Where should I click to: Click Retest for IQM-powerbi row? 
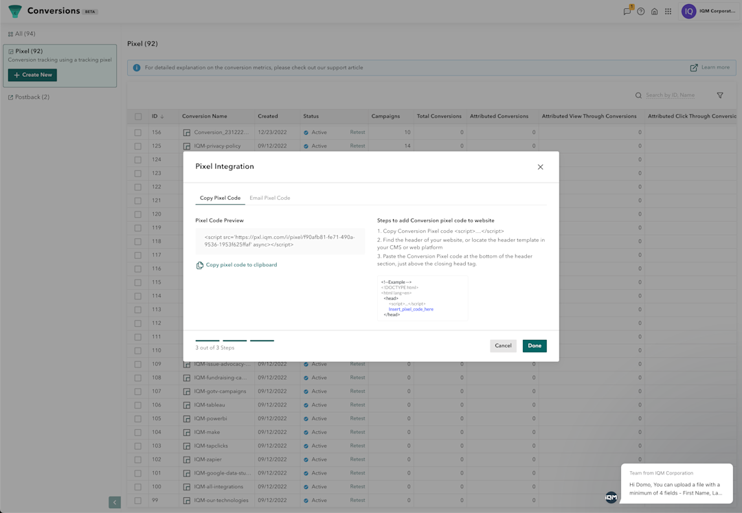click(x=357, y=418)
